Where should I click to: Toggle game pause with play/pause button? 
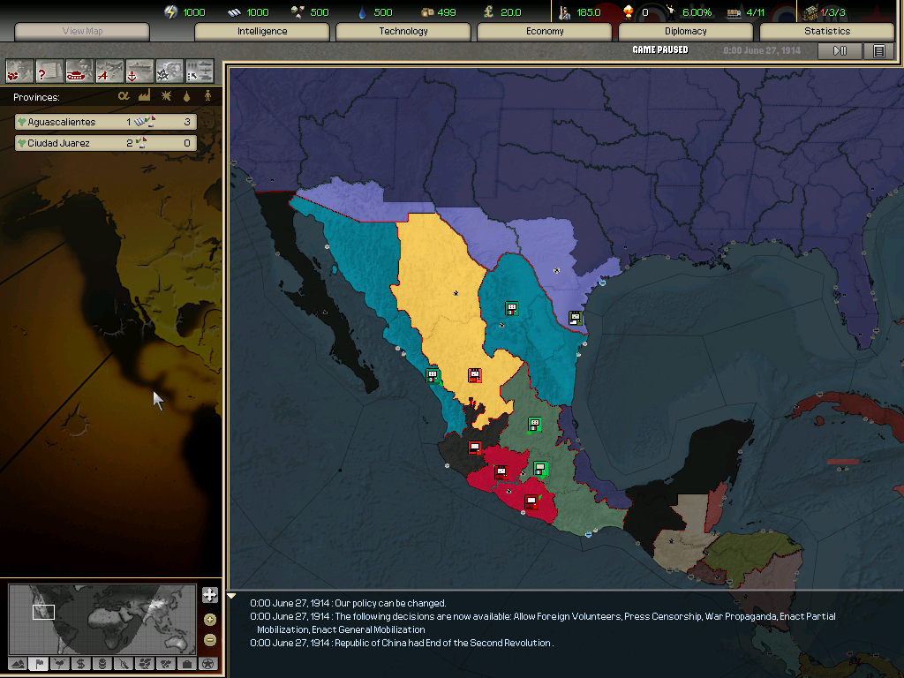(840, 51)
